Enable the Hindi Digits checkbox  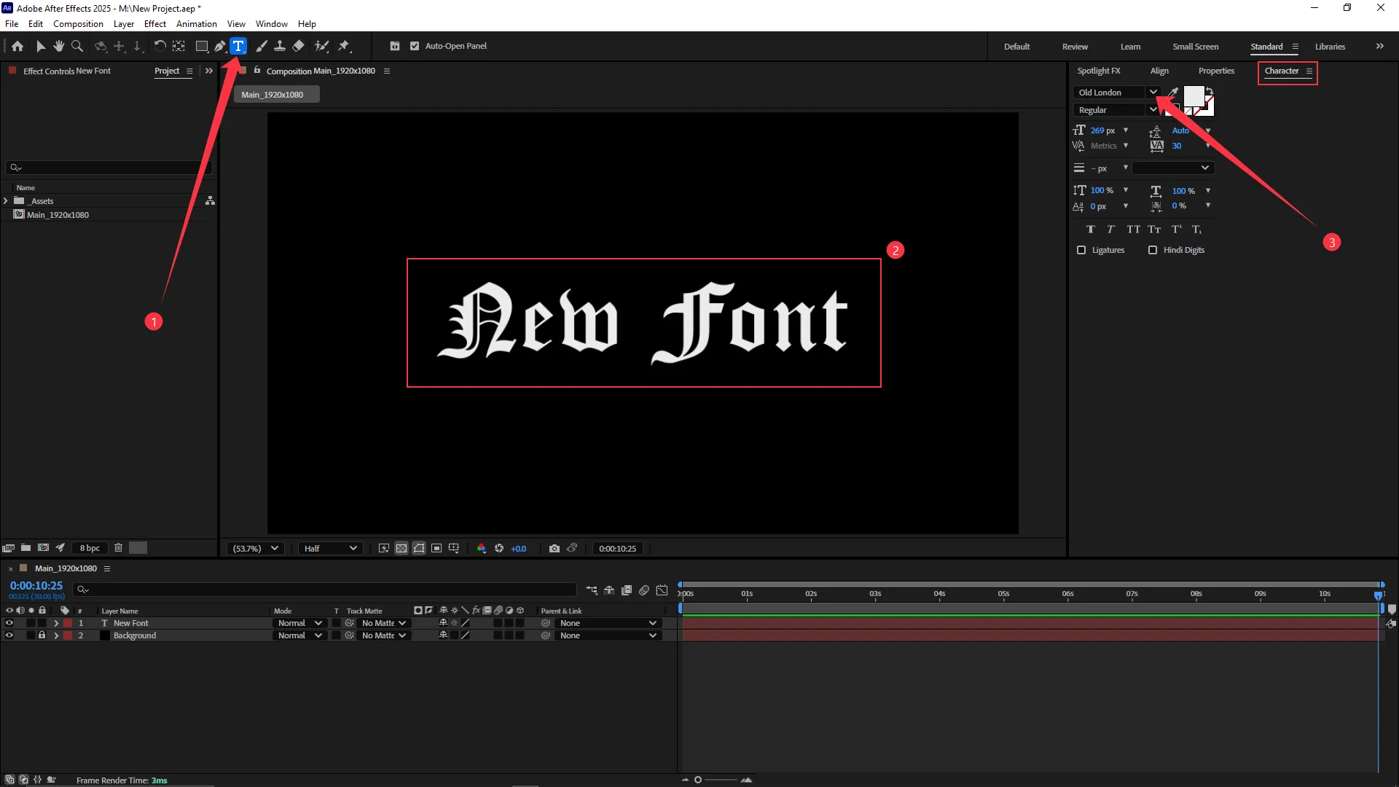(x=1153, y=250)
